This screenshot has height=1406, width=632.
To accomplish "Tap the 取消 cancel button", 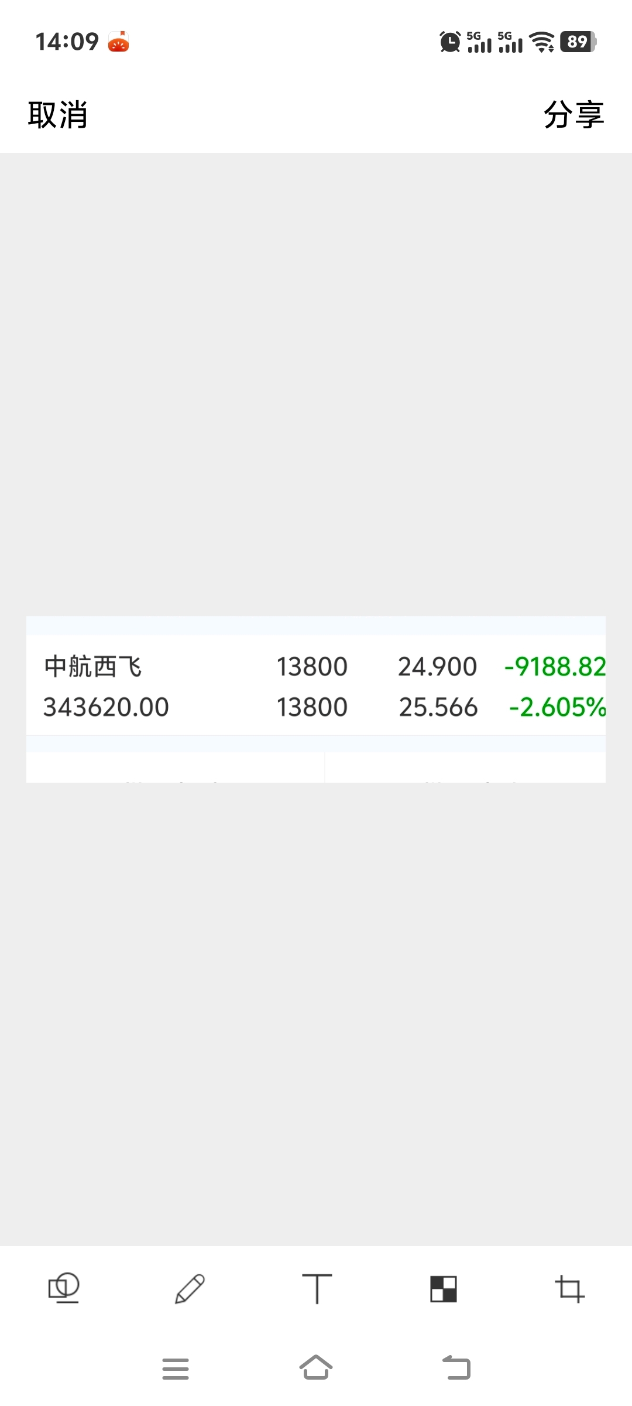I will tap(58, 114).
